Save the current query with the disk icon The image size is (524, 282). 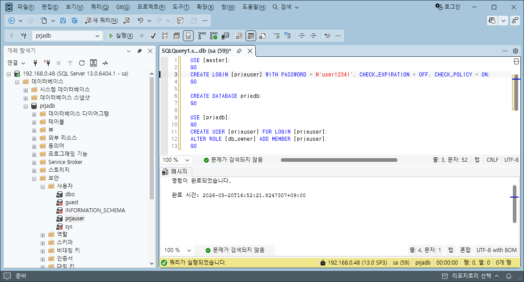63,21
